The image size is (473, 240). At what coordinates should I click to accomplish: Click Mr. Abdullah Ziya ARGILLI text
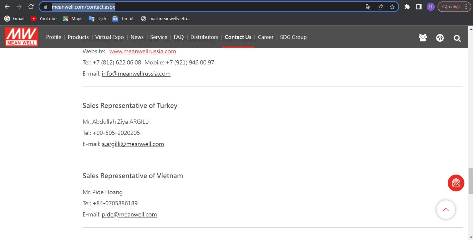(x=116, y=122)
